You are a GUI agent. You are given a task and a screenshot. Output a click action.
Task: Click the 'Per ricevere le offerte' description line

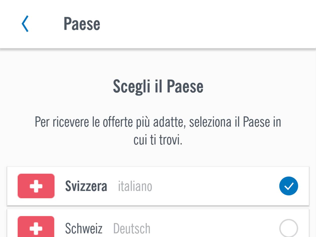158,122
